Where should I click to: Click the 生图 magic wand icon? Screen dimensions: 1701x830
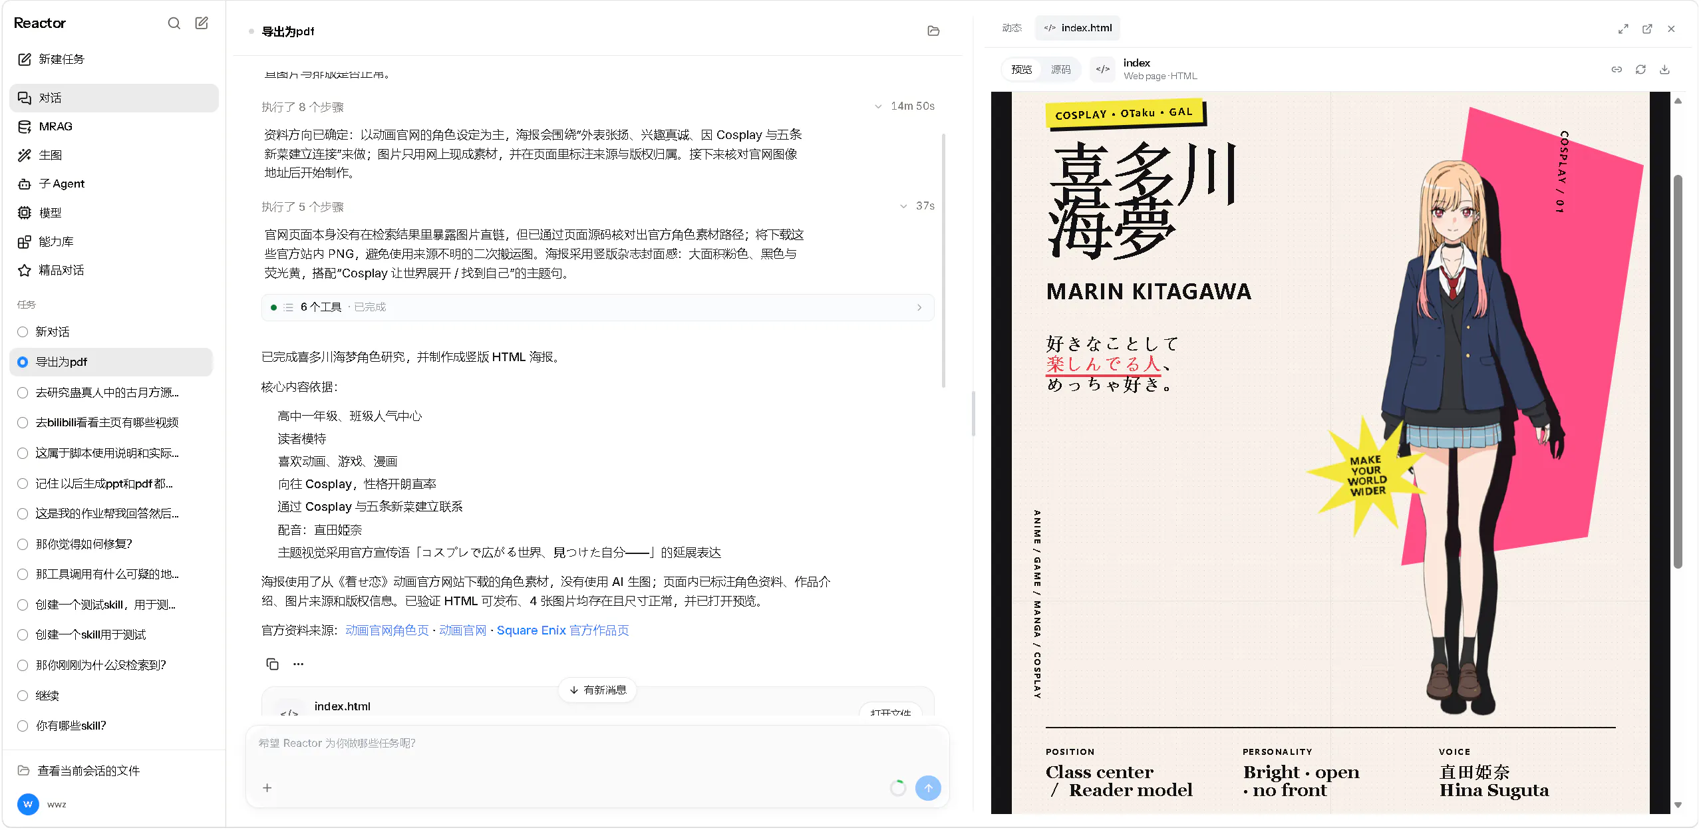(x=25, y=155)
